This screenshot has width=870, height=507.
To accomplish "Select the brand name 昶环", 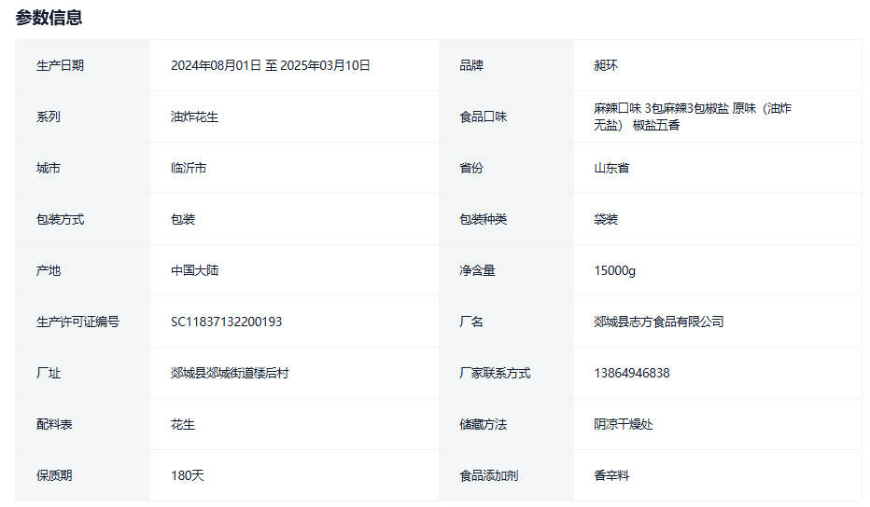I will coord(605,65).
